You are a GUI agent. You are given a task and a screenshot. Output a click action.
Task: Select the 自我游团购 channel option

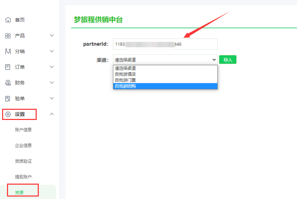(125, 86)
